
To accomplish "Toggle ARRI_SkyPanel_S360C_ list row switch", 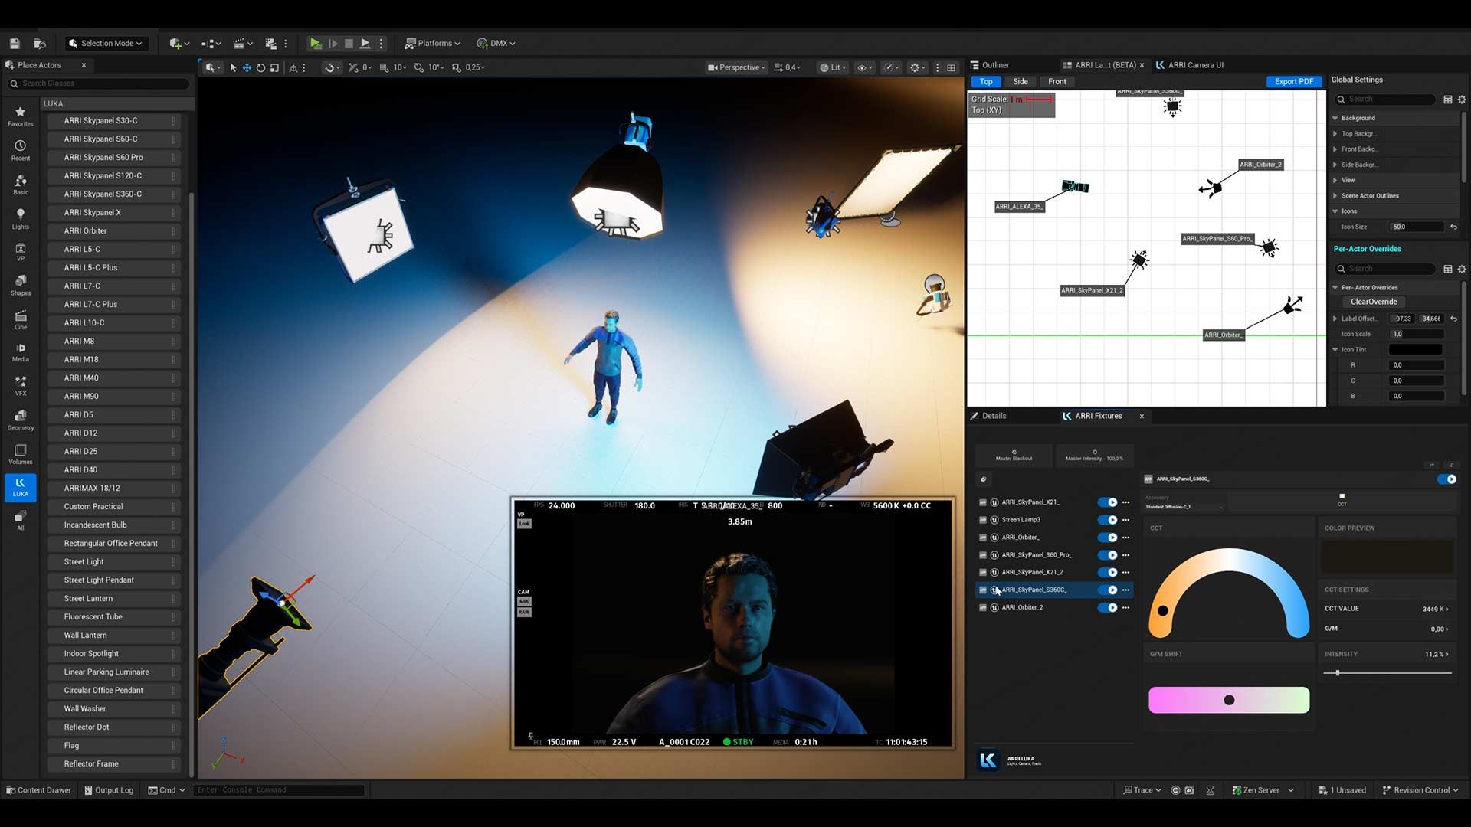I will click(1107, 590).
